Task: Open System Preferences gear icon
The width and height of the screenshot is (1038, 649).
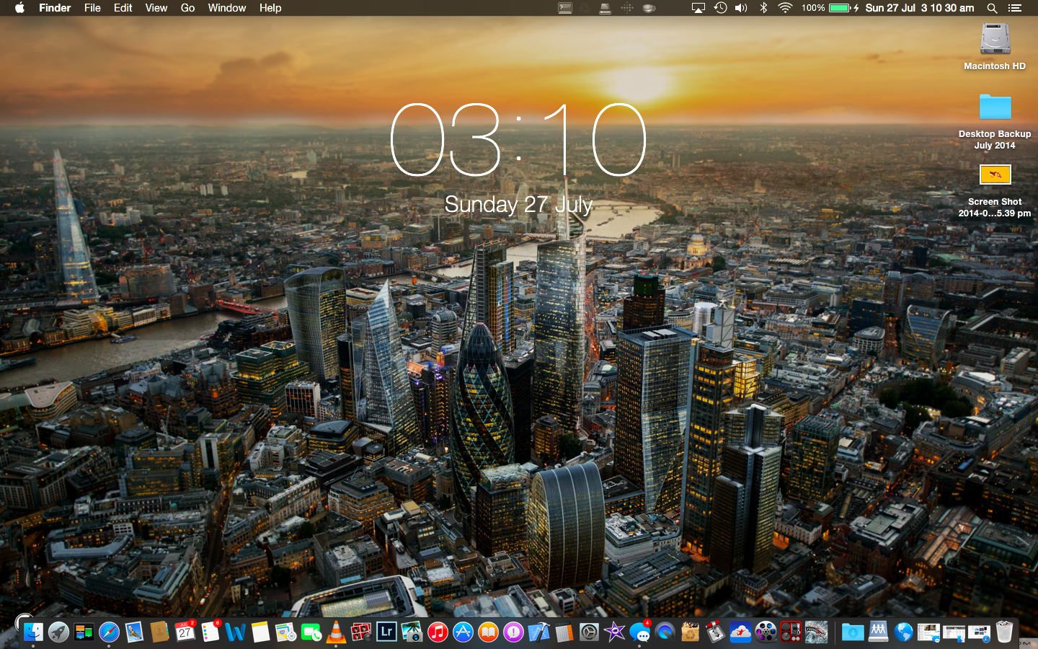Action: tap(589, 632)
